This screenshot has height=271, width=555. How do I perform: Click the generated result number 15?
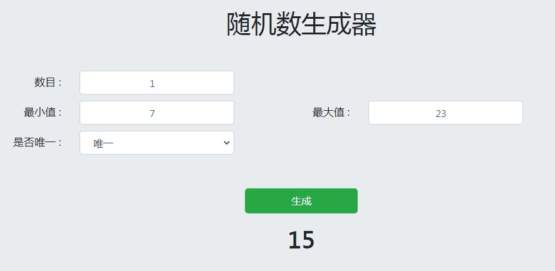tap(301, 240)
